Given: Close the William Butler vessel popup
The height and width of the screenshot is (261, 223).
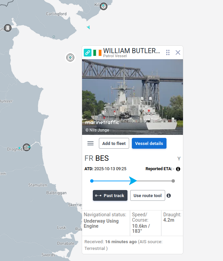Looking at the screenshot, I should coord(178,52).
